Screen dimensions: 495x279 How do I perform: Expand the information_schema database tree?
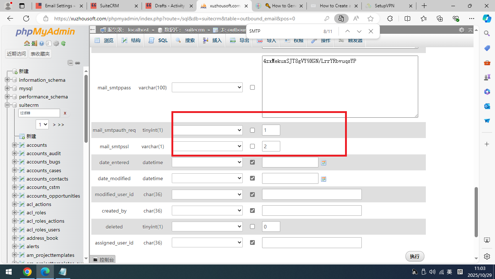point(7,80)
